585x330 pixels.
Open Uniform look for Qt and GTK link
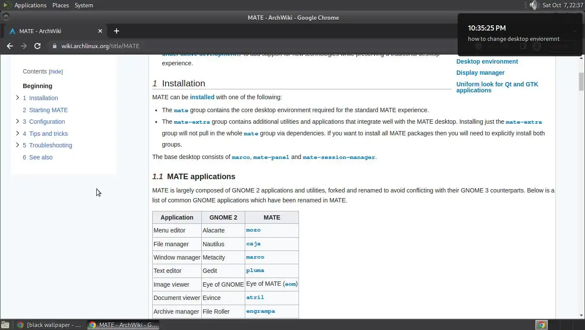[497, 87]
